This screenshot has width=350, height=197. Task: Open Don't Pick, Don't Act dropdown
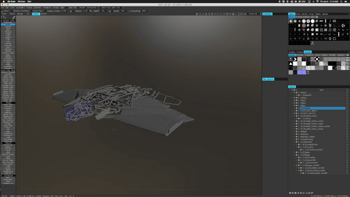pos(112,7)
